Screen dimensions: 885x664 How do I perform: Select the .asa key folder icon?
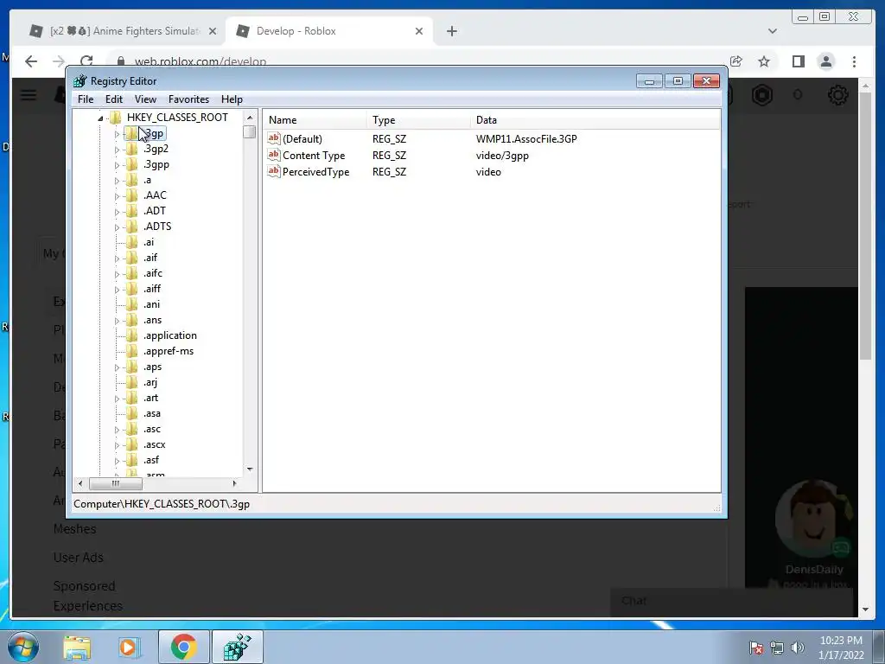pos(132,413)
